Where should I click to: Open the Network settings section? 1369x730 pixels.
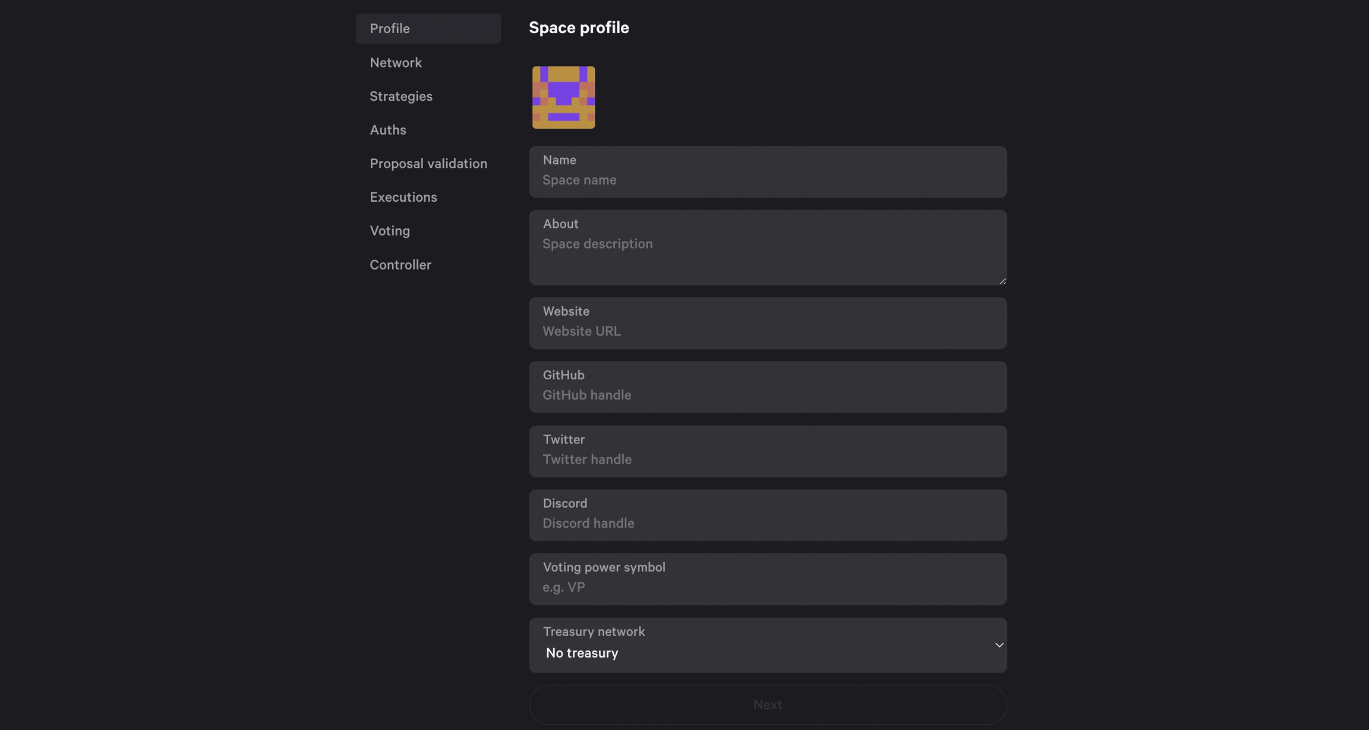[x=396, y=62]
